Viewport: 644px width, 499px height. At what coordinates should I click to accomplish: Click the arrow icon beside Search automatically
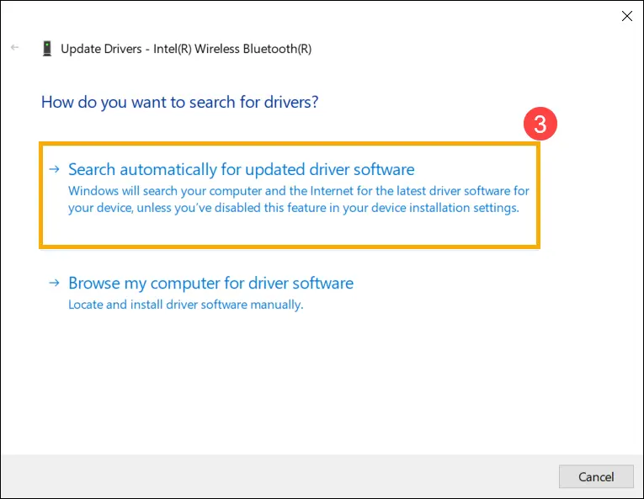[x=54, y=169]
